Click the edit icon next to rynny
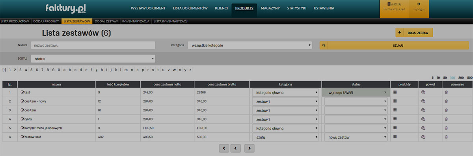This screenshot has height=156, width=473. [22, 119]
